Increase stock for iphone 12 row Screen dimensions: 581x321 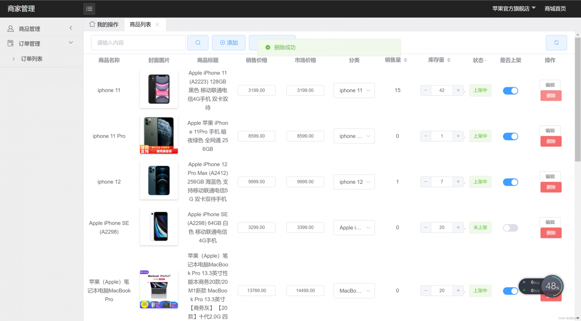(458, 182)
